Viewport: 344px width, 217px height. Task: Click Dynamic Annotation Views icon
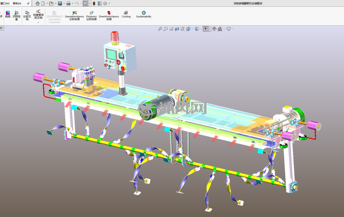pos(182,29)
